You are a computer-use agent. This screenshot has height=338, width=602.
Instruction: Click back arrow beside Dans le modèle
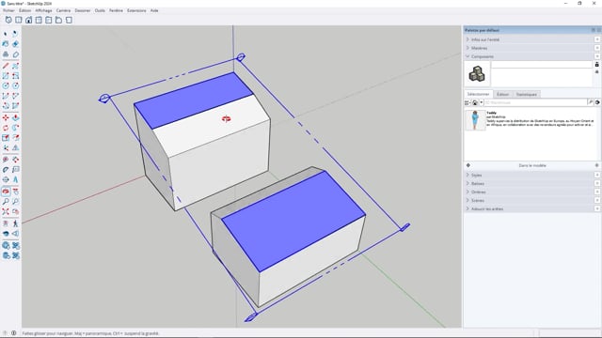coord(468,165)
